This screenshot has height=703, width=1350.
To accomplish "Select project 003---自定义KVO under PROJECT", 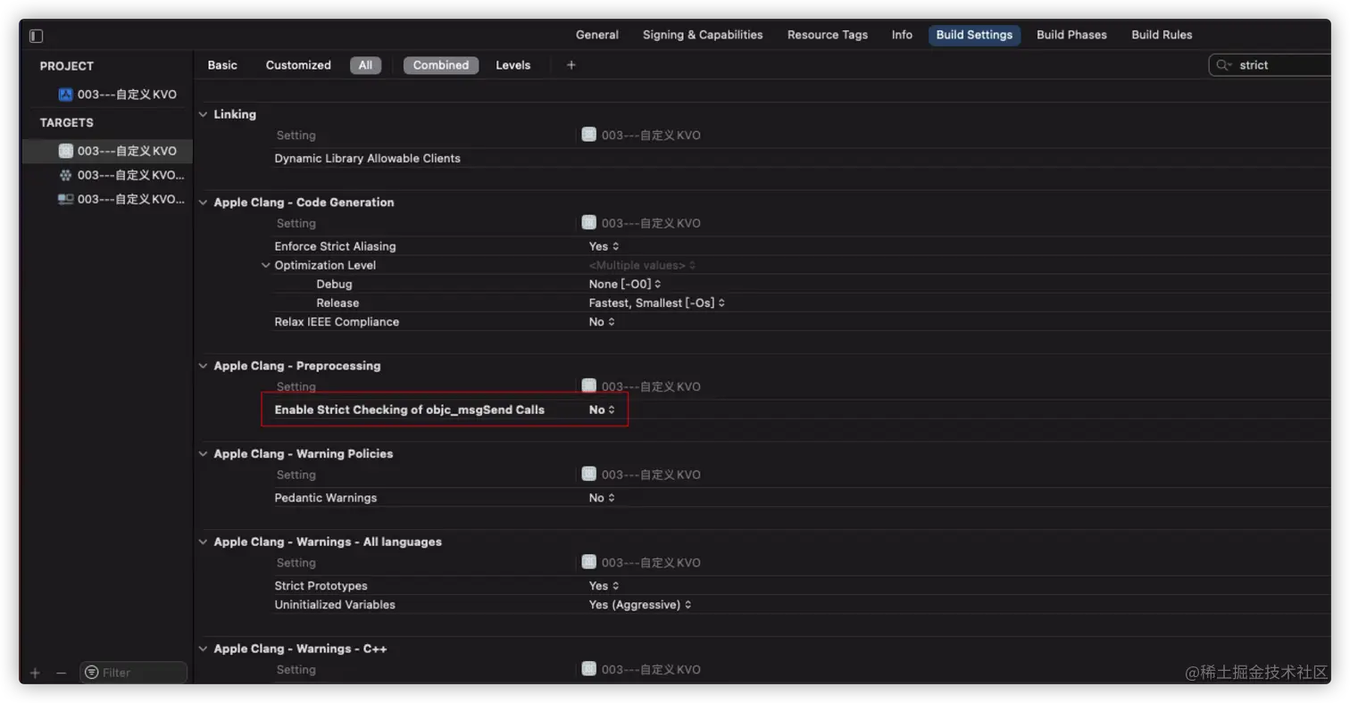I will click(x=127, y=95).
